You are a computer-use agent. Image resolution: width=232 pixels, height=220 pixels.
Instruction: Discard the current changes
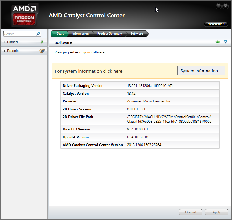(190, 212)
